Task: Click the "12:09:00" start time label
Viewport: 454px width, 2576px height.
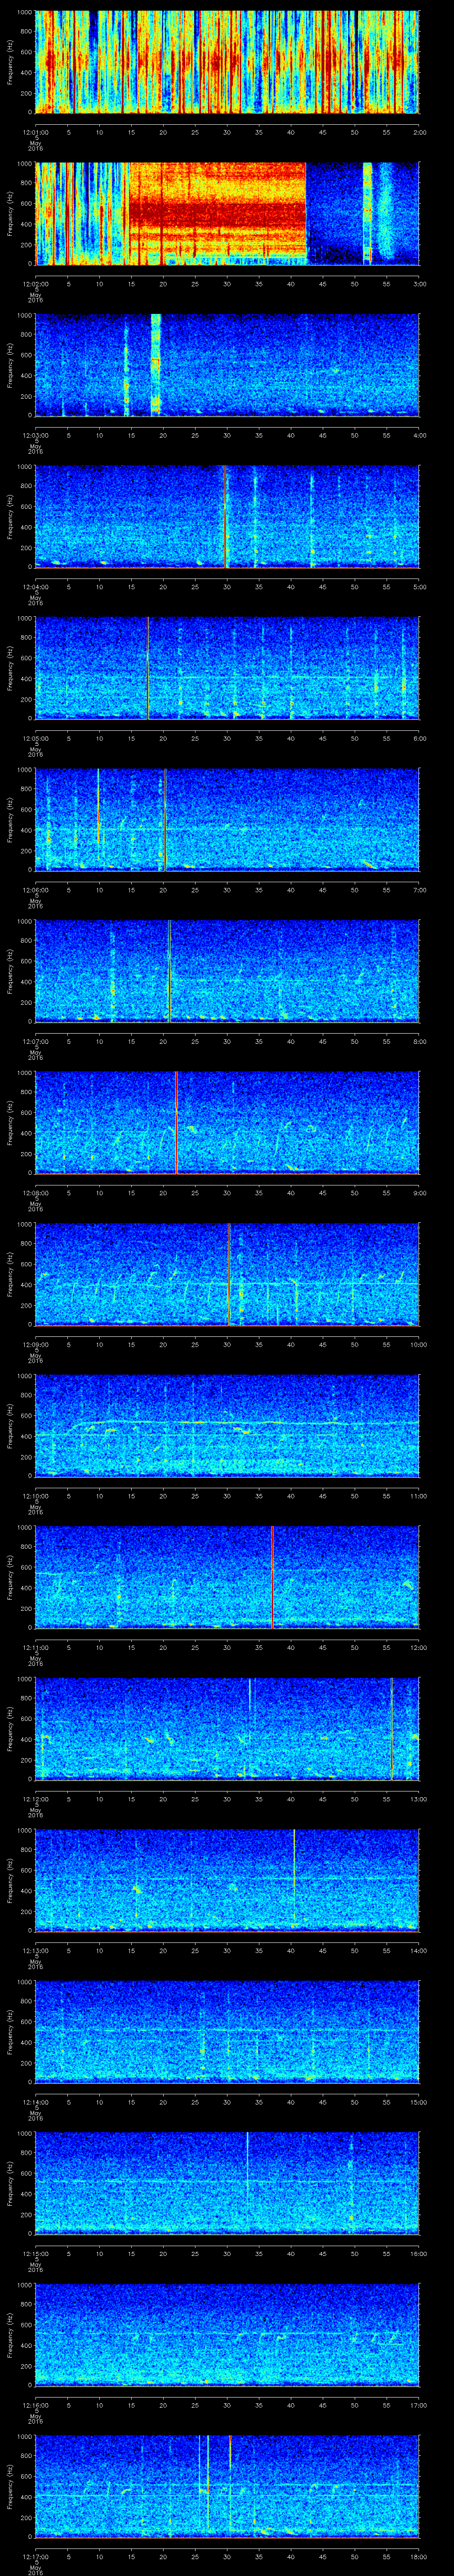Action: click(x=36, y=1345)
